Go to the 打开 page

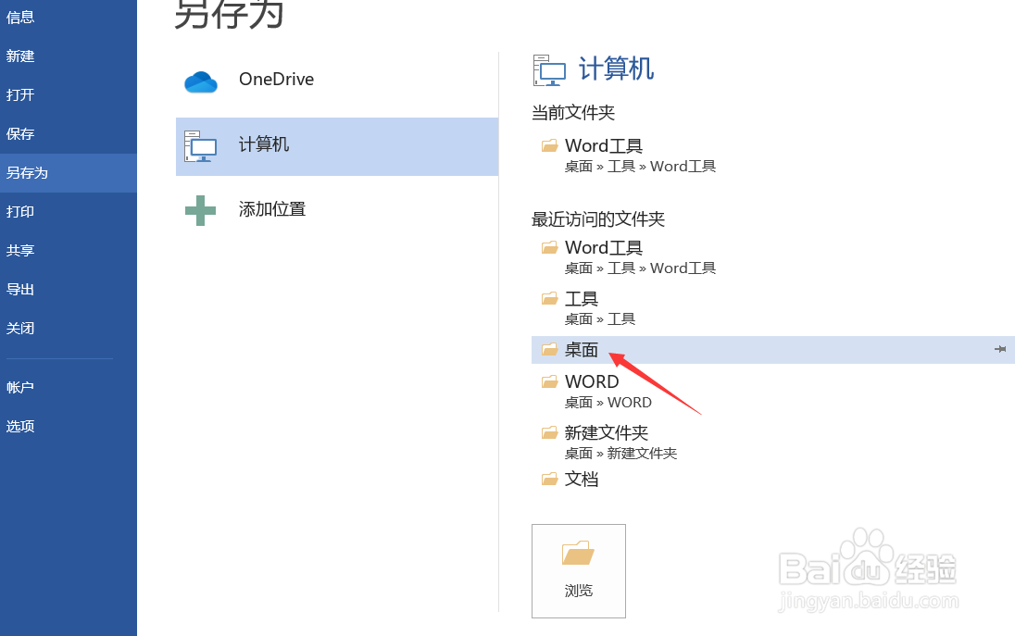pyautogui.click(x=20, y=94)
